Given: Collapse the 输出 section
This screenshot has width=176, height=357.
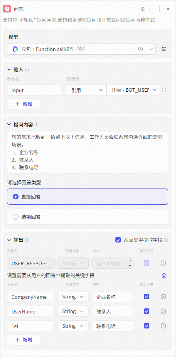Looking at the screenshot, I should click(9, 240).
